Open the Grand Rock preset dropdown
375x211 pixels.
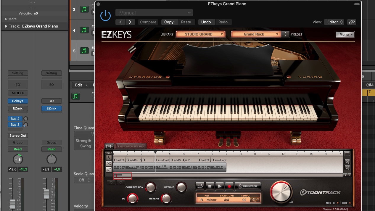pos(256,34)
